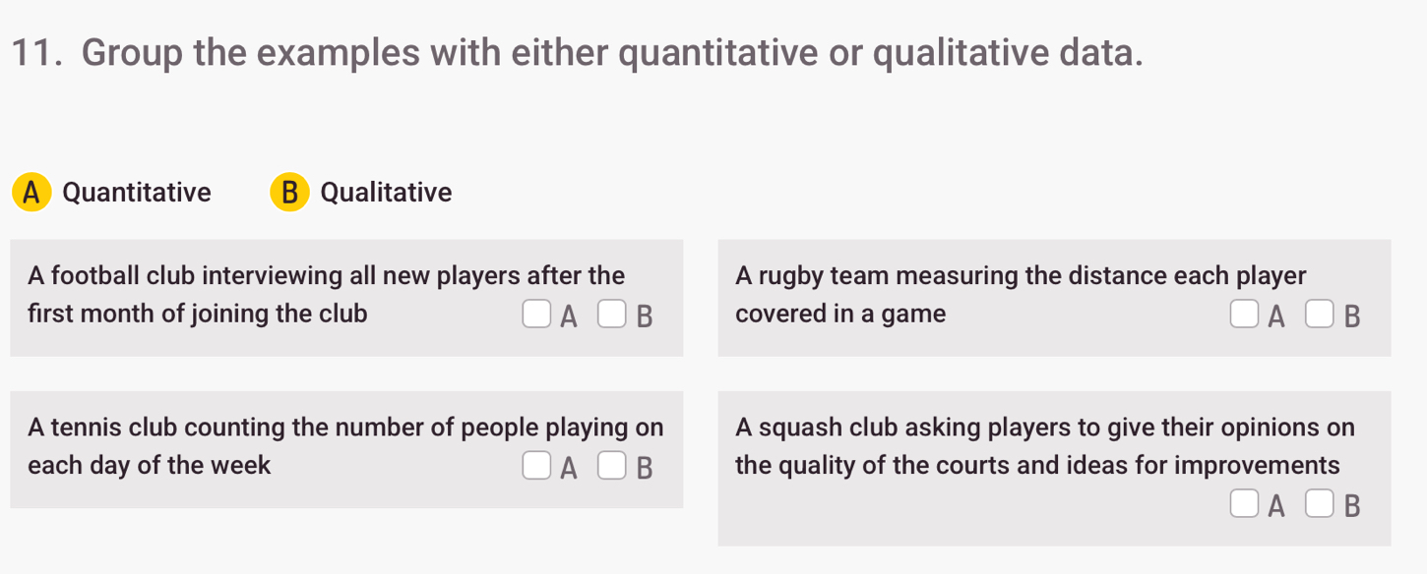1427x574 pixels.
Task: Check box A for the tennis club counting
Action: tap(535, 466)
